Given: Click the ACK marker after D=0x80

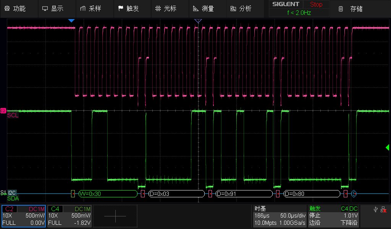Looking at the screenshot, I should [x=346, y=194].
